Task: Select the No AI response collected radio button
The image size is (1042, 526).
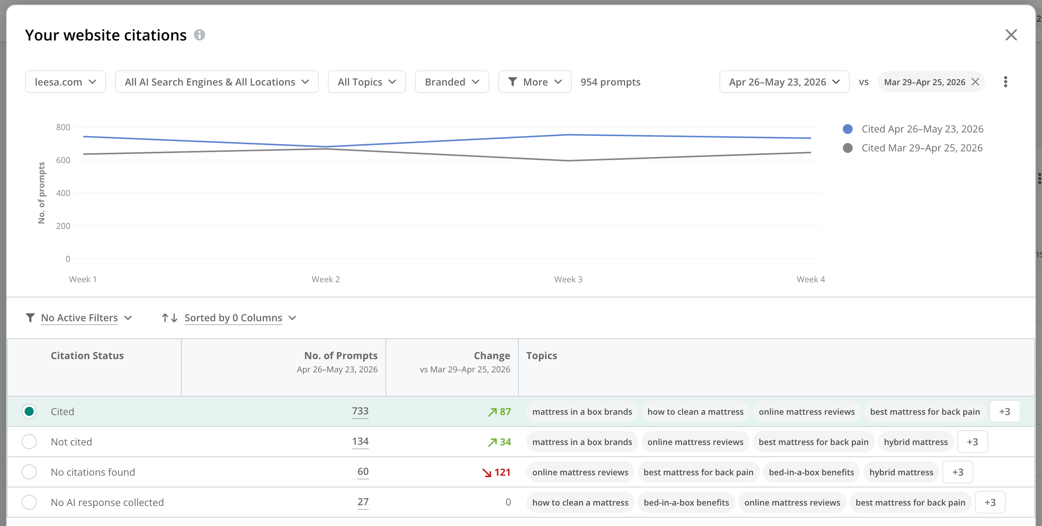Action: pos(29,502)
